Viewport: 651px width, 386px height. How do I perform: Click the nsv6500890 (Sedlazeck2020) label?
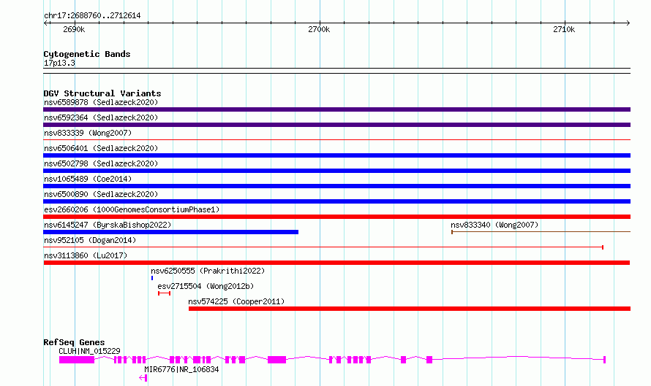pyautogui.click(x=101, y=194)
